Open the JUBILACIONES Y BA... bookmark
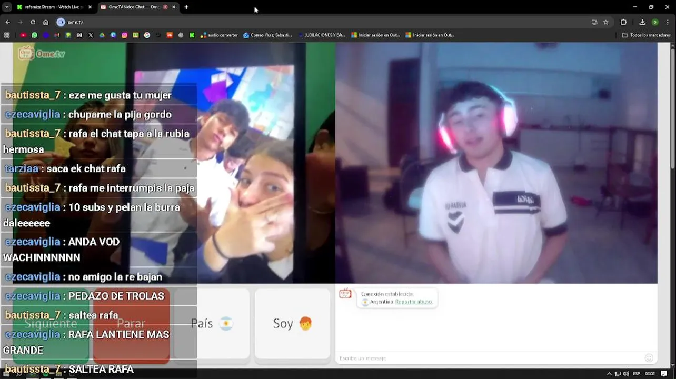The image size is (676, 379). click(322, 35)
